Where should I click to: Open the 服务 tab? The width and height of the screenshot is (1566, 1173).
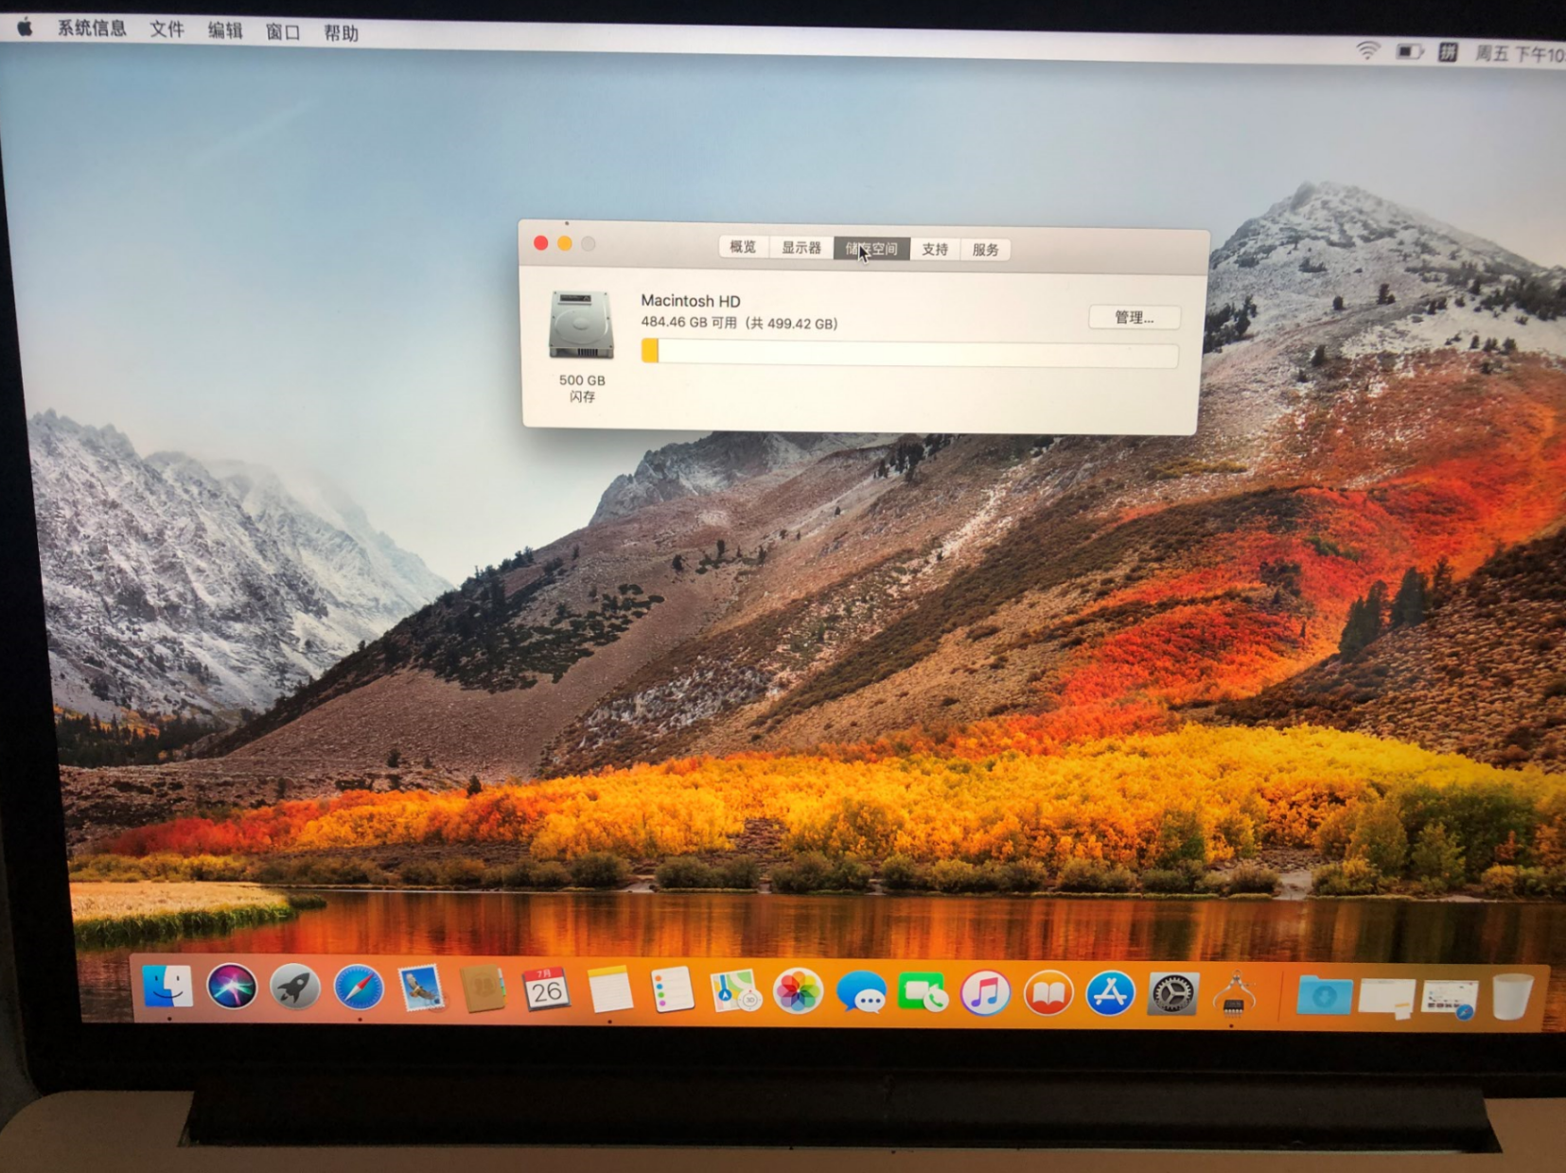985,250
